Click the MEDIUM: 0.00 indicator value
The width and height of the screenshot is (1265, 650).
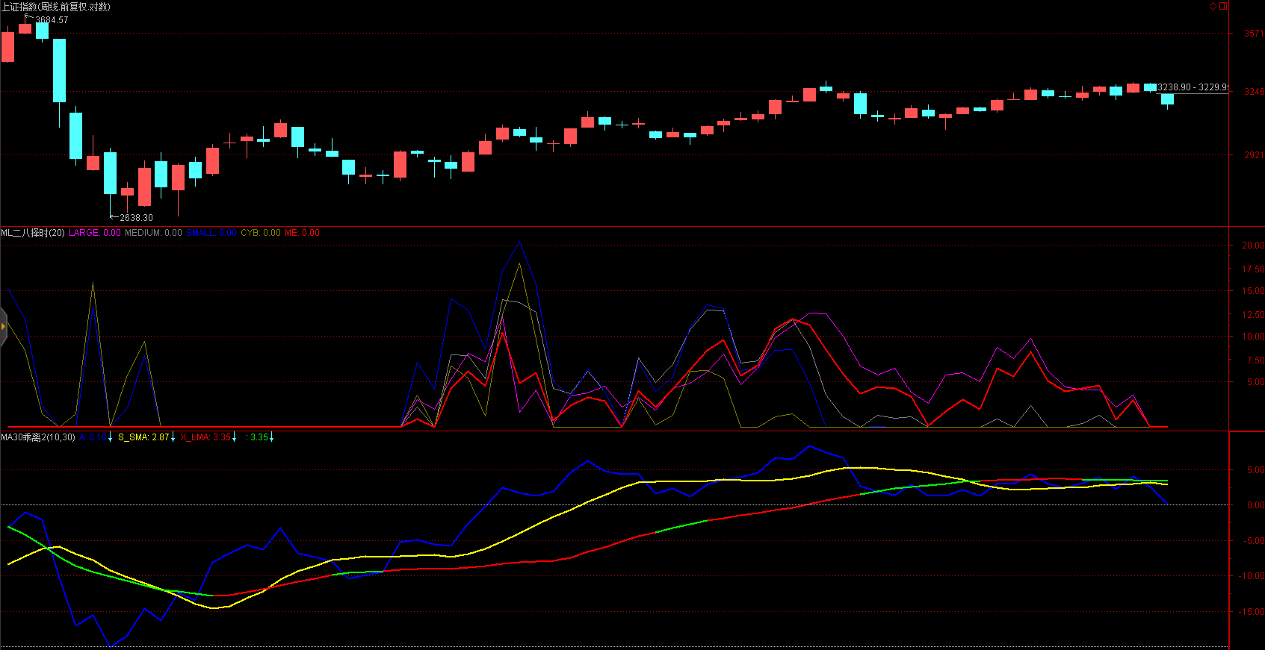tap(153, 233)
